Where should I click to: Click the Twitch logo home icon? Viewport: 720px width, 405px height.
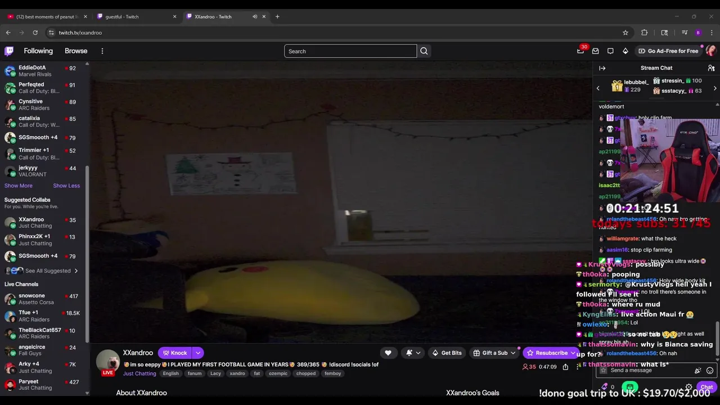coord(9,51)
